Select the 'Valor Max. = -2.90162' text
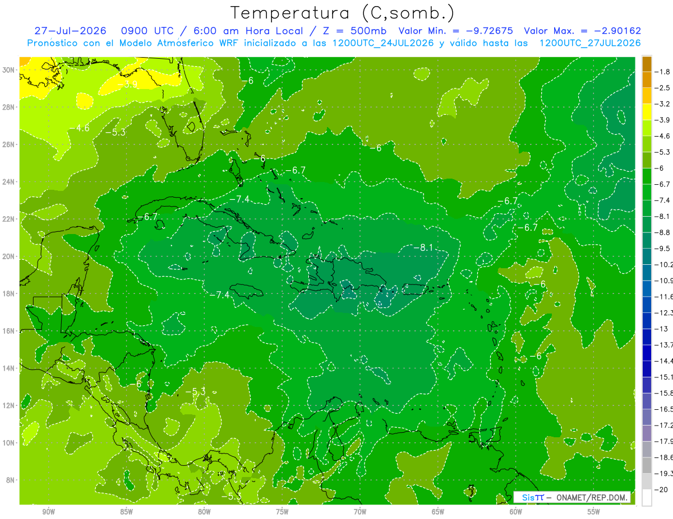Image resolution: width=673 pixels, height=519 pixels. [582, 31]
